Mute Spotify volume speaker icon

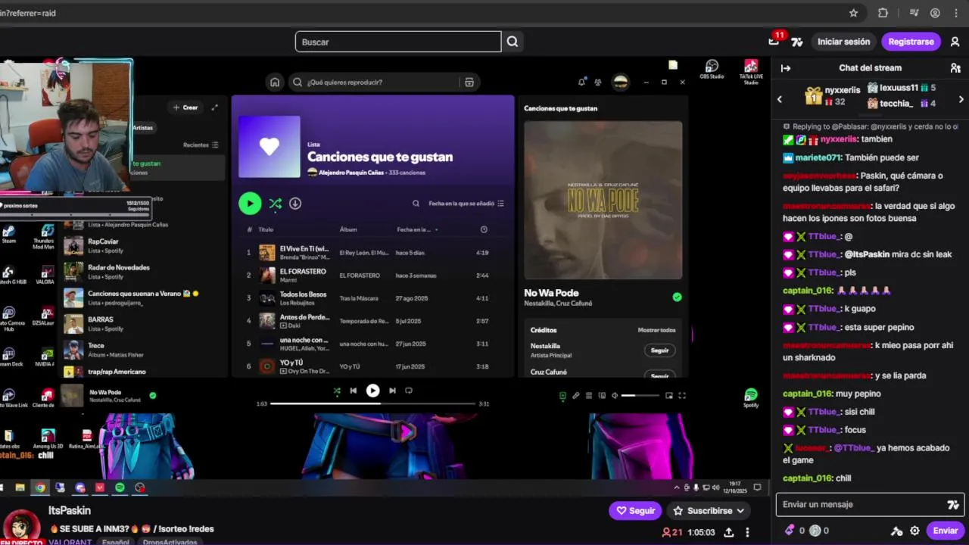[615, 395]
